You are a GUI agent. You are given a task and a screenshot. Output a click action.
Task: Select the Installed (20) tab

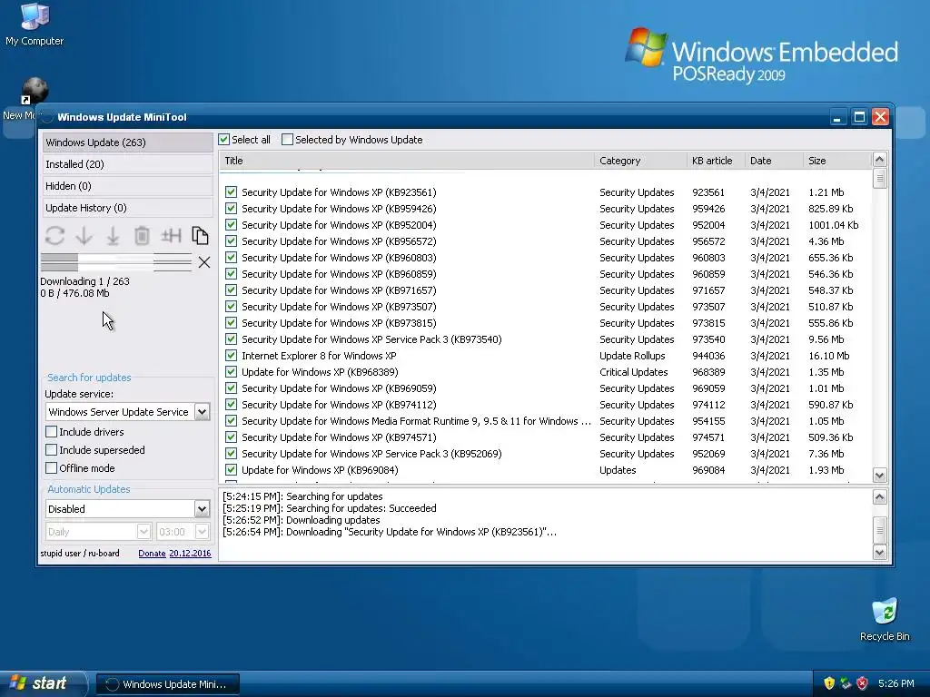(x=127, y=164)
